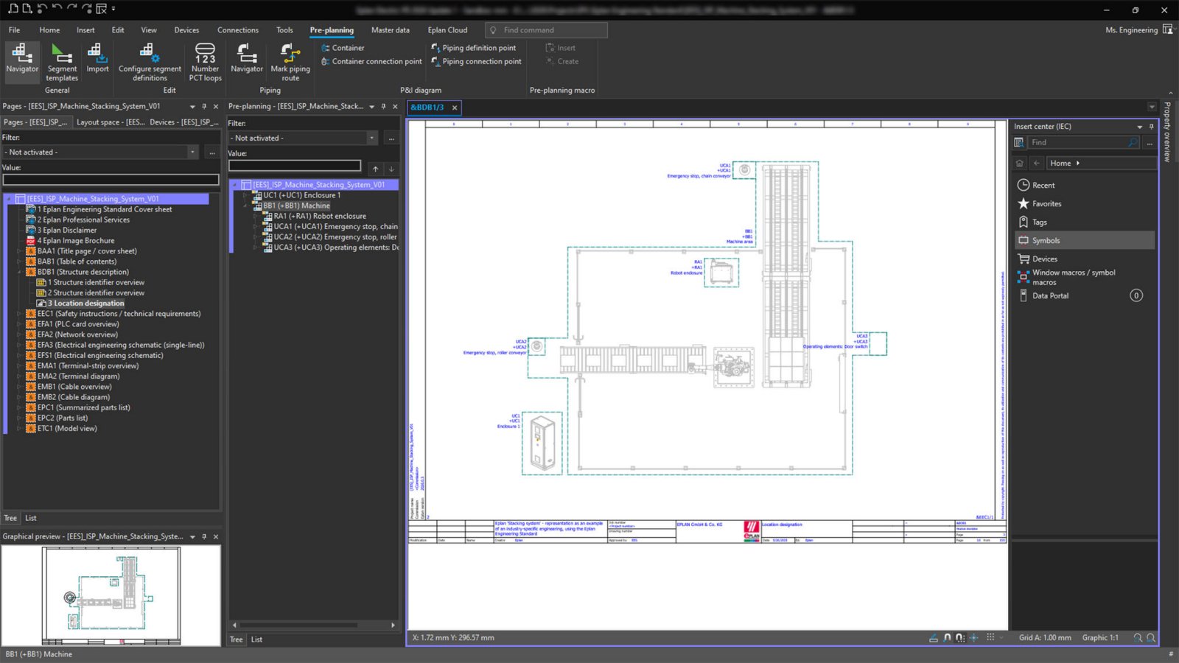The height and width of the screenshot is (663, 1179).
Task: Toggle snap to grid in the status bar
Action: click(960, 638)
